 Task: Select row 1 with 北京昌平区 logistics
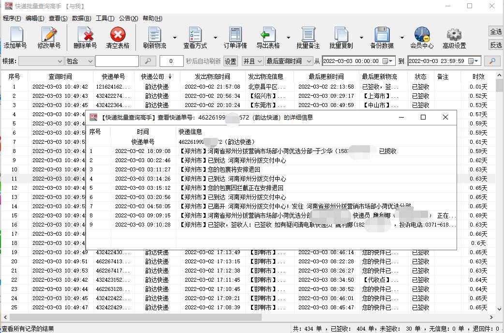[x=248, y=87]
